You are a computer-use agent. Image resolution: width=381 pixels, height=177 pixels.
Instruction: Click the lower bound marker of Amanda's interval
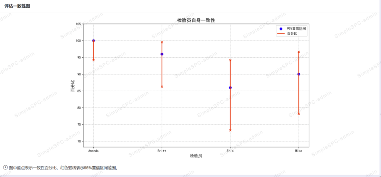tap(94, 60)
